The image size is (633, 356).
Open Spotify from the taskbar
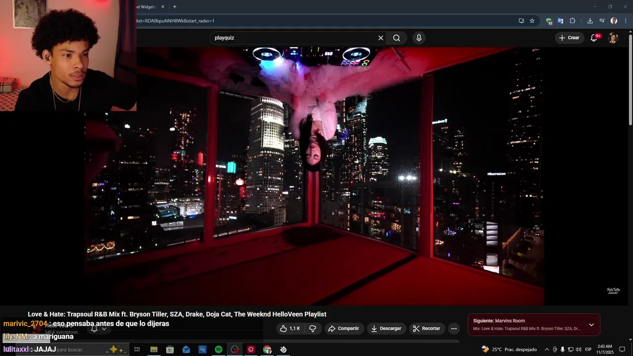[219, 350]
